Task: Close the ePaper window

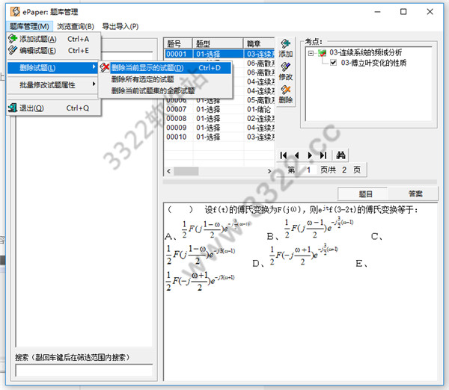Action: [x=430, y=12]
